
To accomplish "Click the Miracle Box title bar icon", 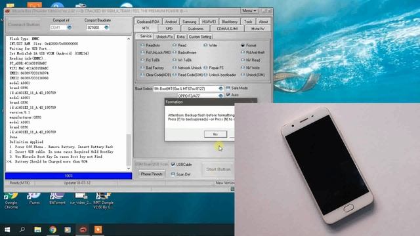I will pos(7,11).
